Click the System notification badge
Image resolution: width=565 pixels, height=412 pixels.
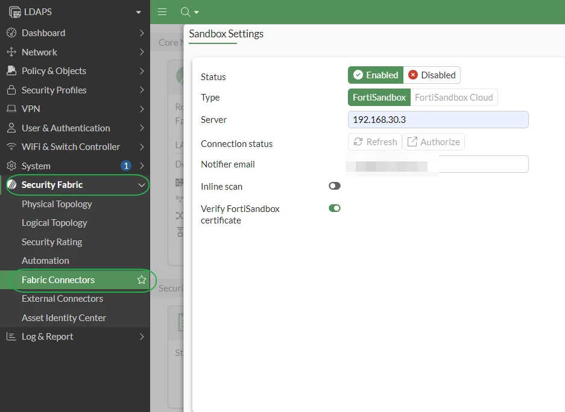(x=126, y=166)
